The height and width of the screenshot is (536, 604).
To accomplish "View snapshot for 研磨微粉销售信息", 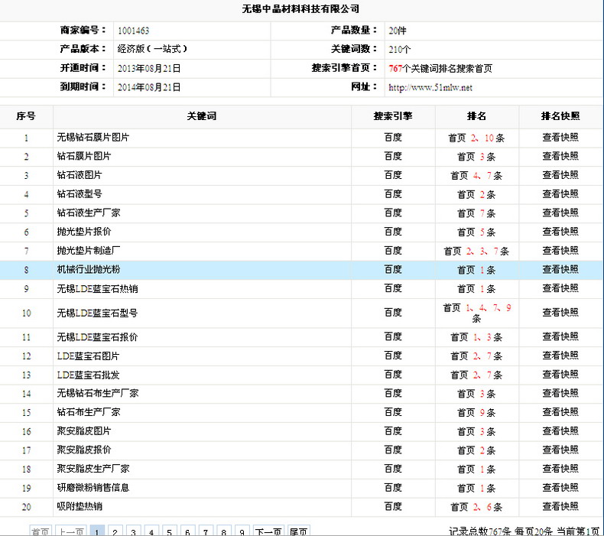I will [x=560, y=488].
